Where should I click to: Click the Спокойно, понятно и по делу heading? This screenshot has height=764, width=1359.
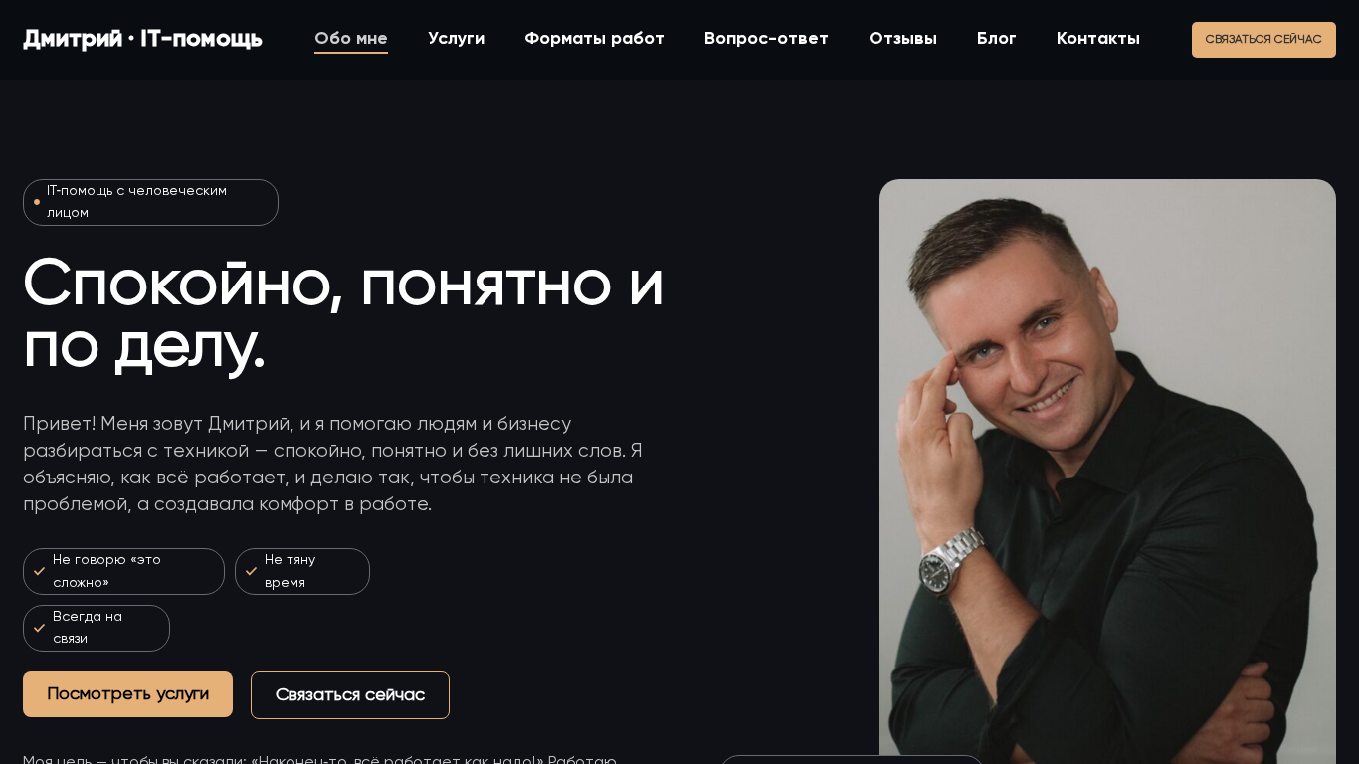tap(343, 314)
